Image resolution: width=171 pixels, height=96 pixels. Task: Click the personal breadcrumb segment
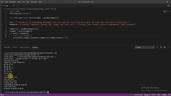click(15, 9)
